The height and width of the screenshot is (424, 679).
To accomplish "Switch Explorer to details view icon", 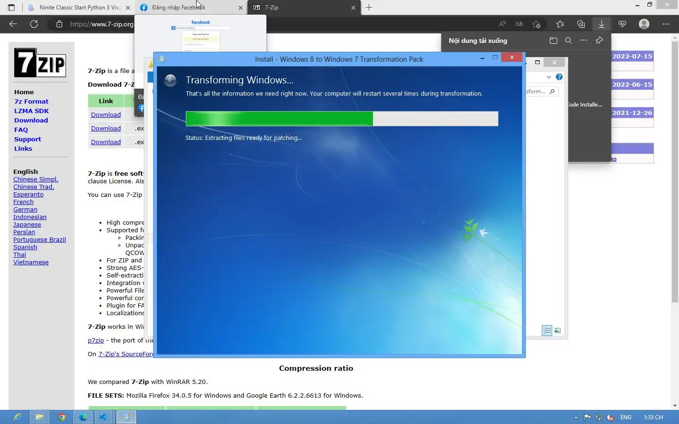I will pos(547,330).
